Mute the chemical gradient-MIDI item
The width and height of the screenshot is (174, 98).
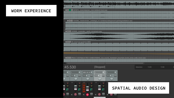[68, 42]
